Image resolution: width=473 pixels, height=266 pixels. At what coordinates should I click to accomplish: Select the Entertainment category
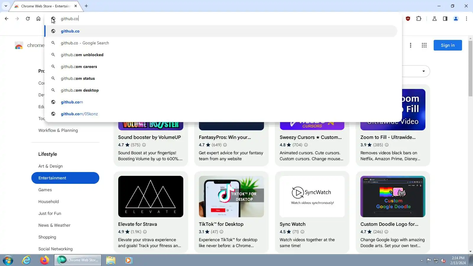tap(65, 178)
